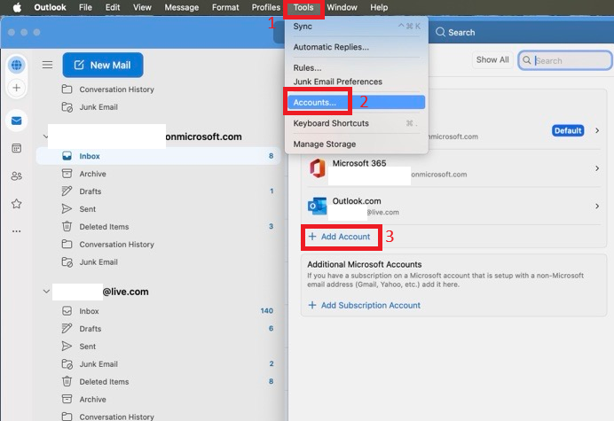Open the Outlook application menu
Screen dimensions: 614x421
coord(50,7)
